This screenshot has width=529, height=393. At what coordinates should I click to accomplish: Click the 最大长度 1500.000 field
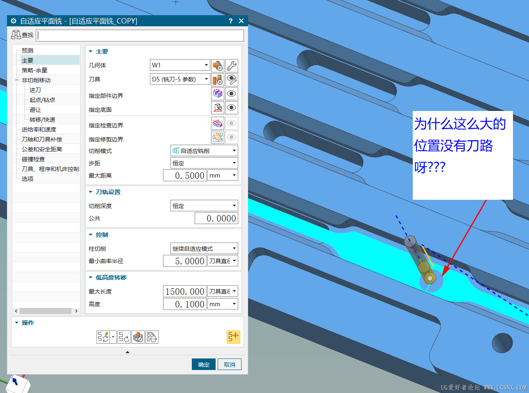(185, 291)
